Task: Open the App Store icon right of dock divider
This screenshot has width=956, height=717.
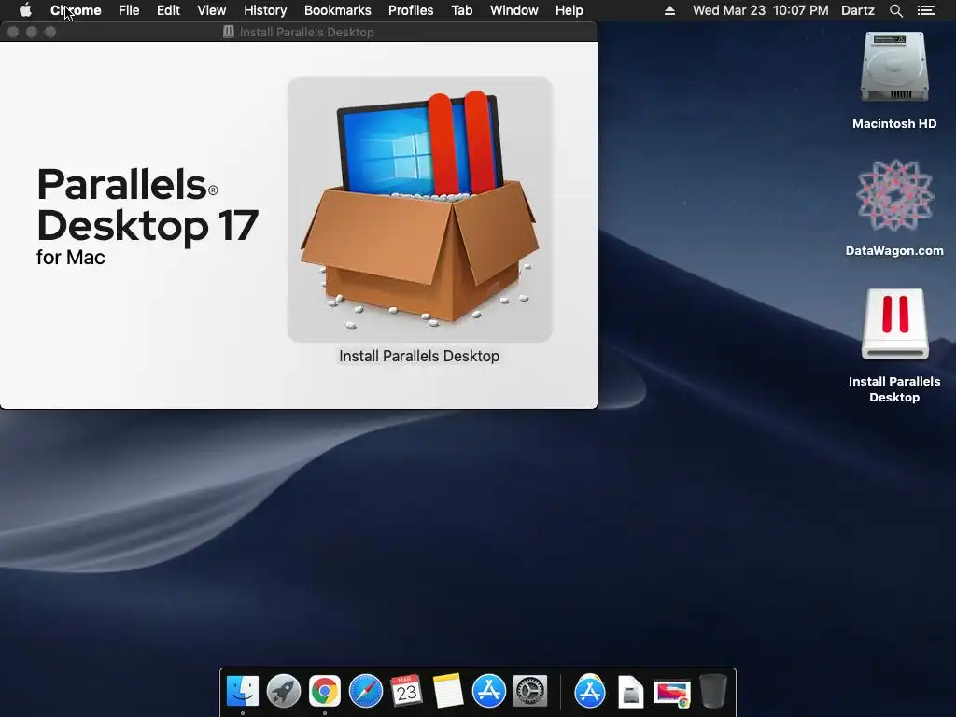Action: [590, 692]
